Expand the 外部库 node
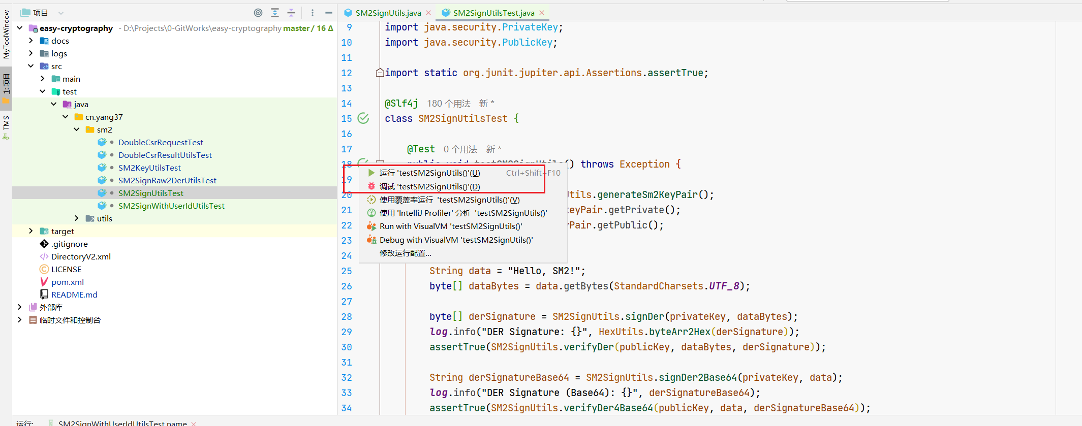The width and height of the screenshot is (1082, 426). [x=20, y=307]
